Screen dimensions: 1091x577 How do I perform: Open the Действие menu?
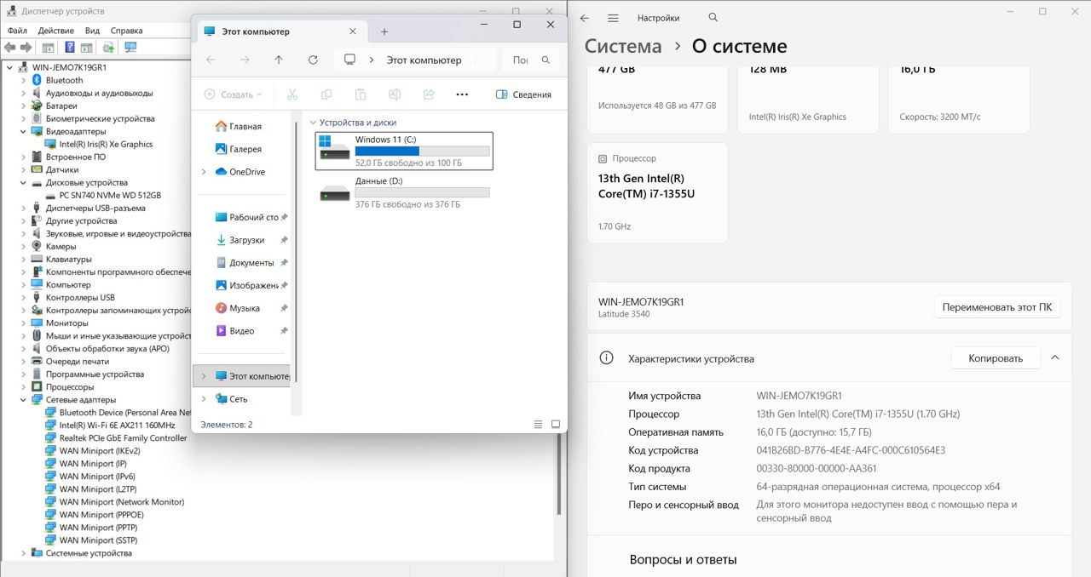point(55,31)
